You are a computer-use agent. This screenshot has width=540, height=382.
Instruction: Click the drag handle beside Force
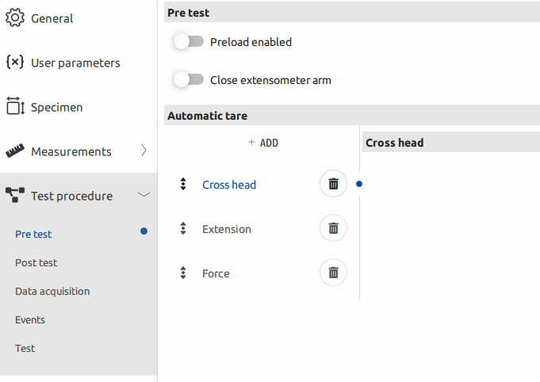[x=183, y=273]
